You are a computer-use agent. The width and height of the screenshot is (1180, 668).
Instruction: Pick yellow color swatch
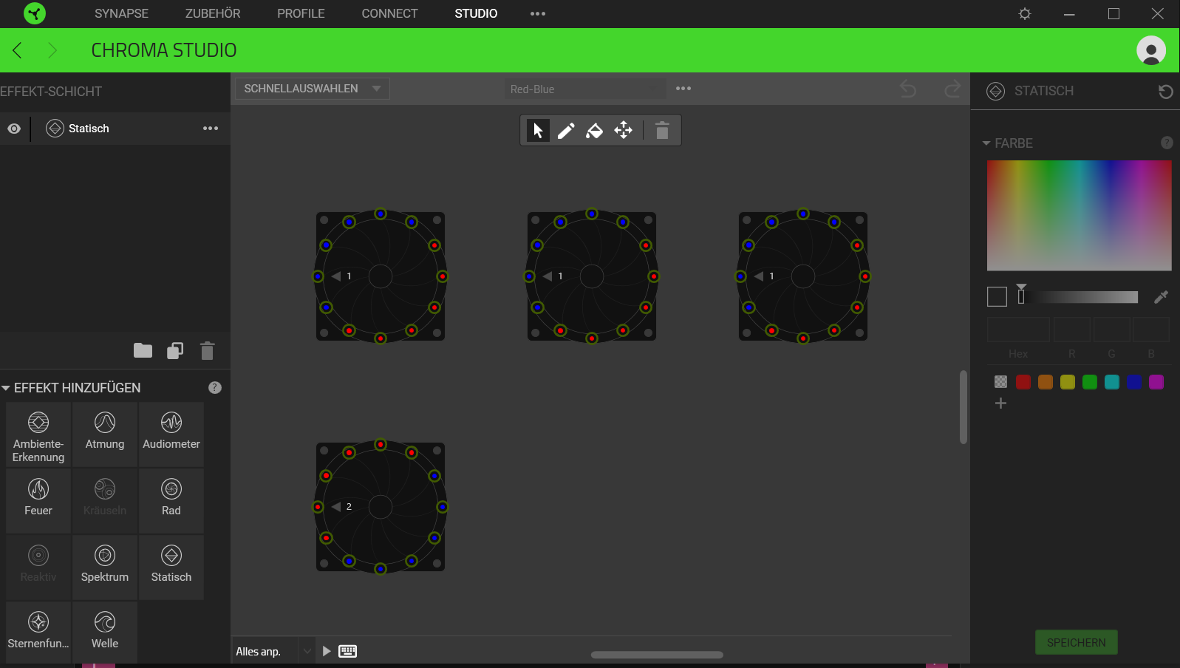tap(1068, 382)
